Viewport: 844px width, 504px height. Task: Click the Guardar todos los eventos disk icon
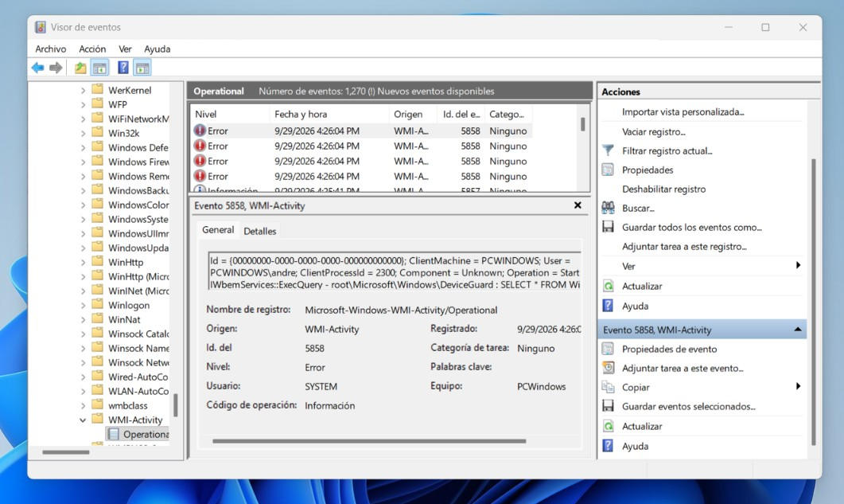coord(608,227)
